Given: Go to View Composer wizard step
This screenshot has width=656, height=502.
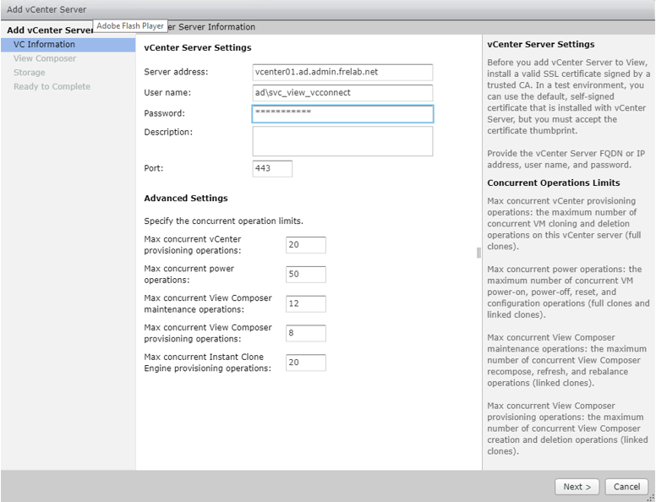Looking at the screenshot, I should click(x=45, y=58).
